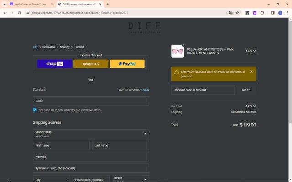Click the Payment breadcrumb
This screenshot has height=182, width=292.
click(x=79, y=47)
